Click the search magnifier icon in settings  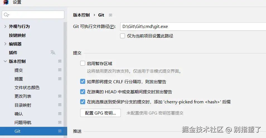[x=6, y=15]
